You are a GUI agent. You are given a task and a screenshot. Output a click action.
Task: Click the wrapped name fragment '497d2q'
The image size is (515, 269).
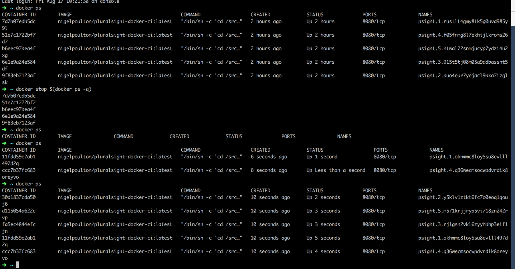10,164
